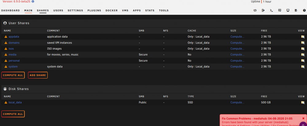Dismiss the Fix Common Problems notification
Screen dimensions: 307x126
click(303, 118)
